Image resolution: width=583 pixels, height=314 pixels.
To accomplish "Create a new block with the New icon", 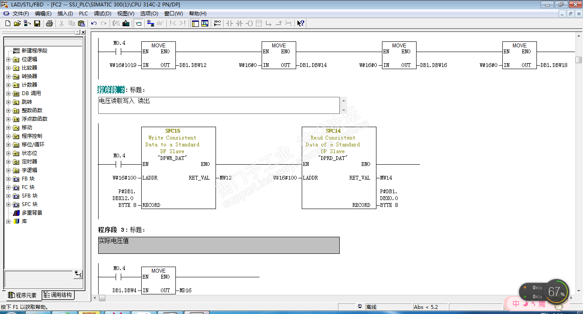I will tap(8, 23).
